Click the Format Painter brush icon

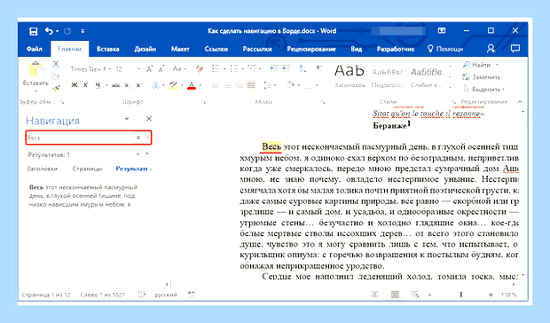(56, 89)
